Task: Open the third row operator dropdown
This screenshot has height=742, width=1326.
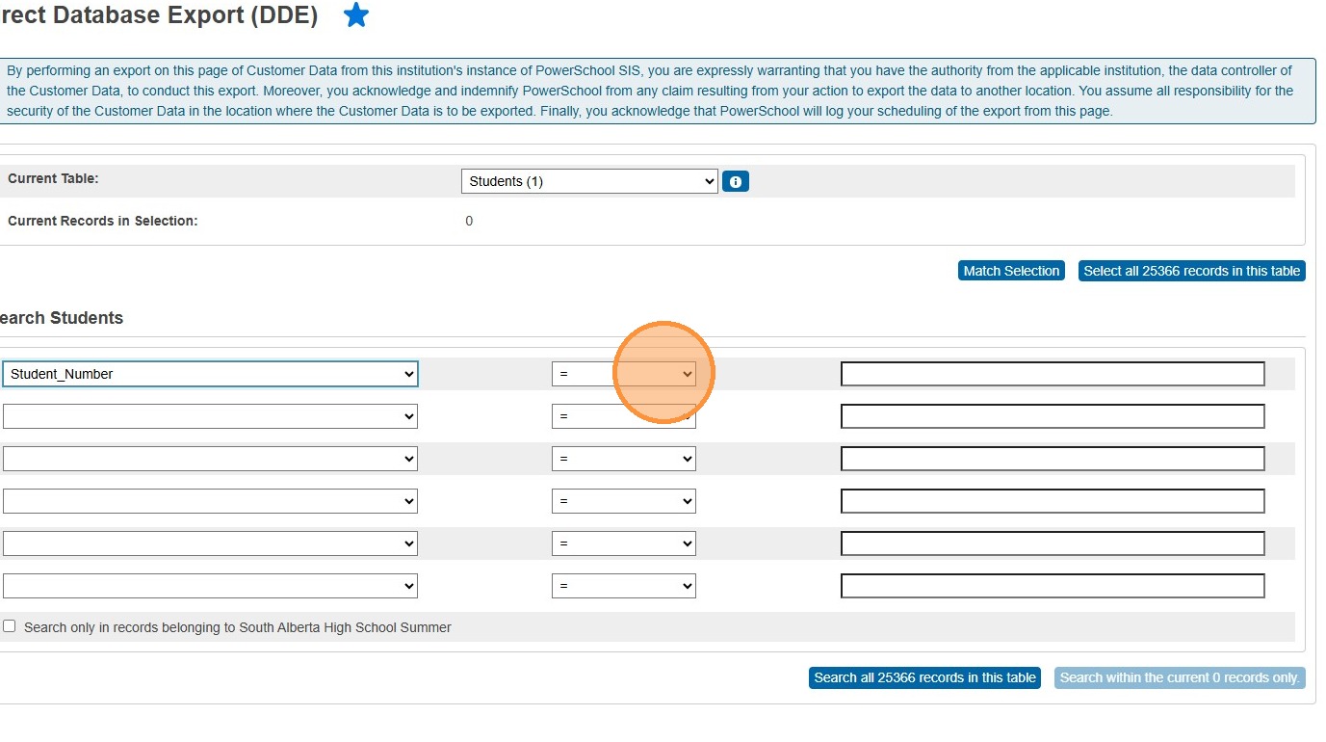Action: click(623, 459)
